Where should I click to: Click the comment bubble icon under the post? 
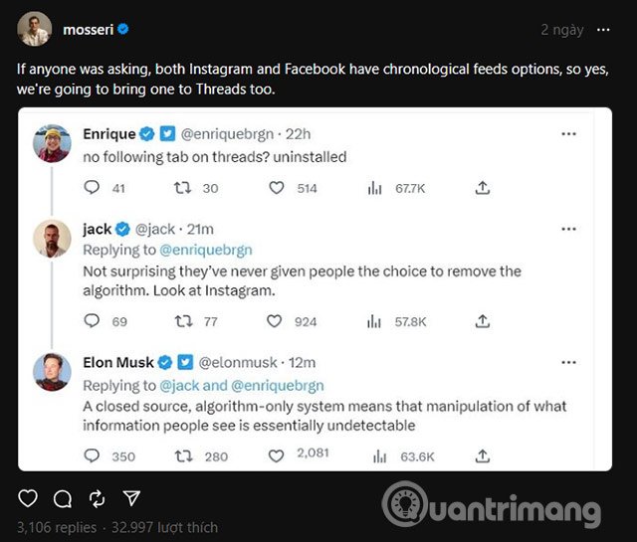pyautogui.click(x=63, y=498)
